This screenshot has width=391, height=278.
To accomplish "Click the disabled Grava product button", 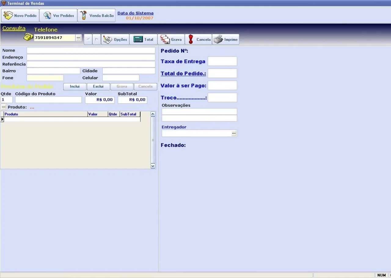I will click(122, 87).
